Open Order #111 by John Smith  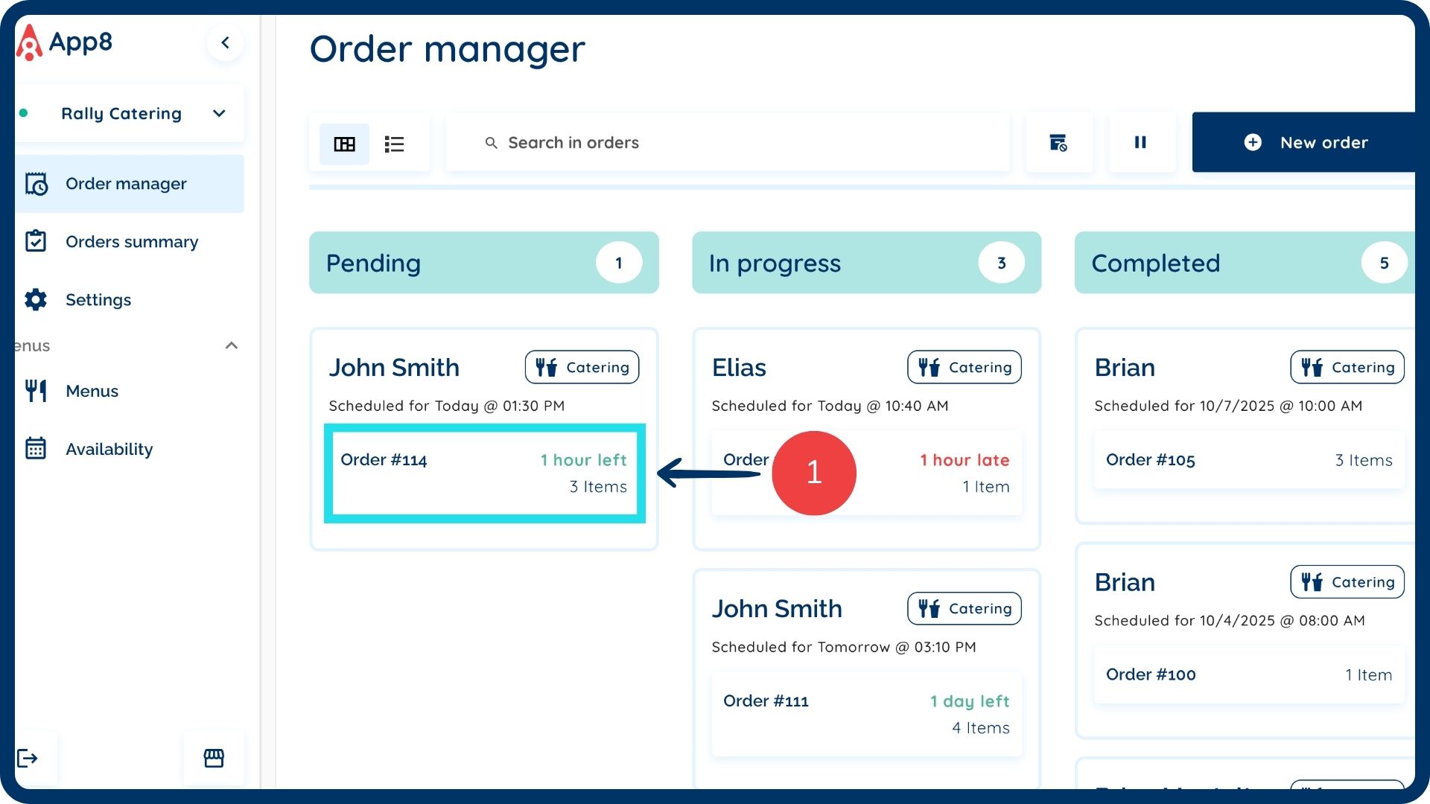point(865,714)
